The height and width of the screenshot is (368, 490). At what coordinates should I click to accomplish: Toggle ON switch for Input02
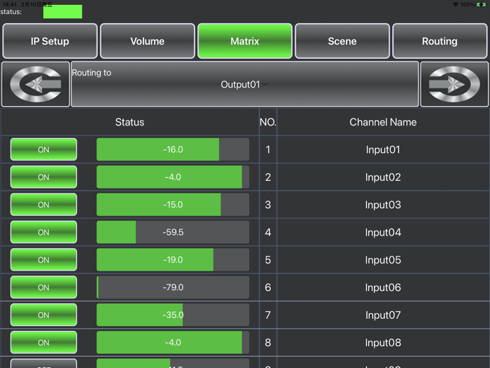click(43, 177)
